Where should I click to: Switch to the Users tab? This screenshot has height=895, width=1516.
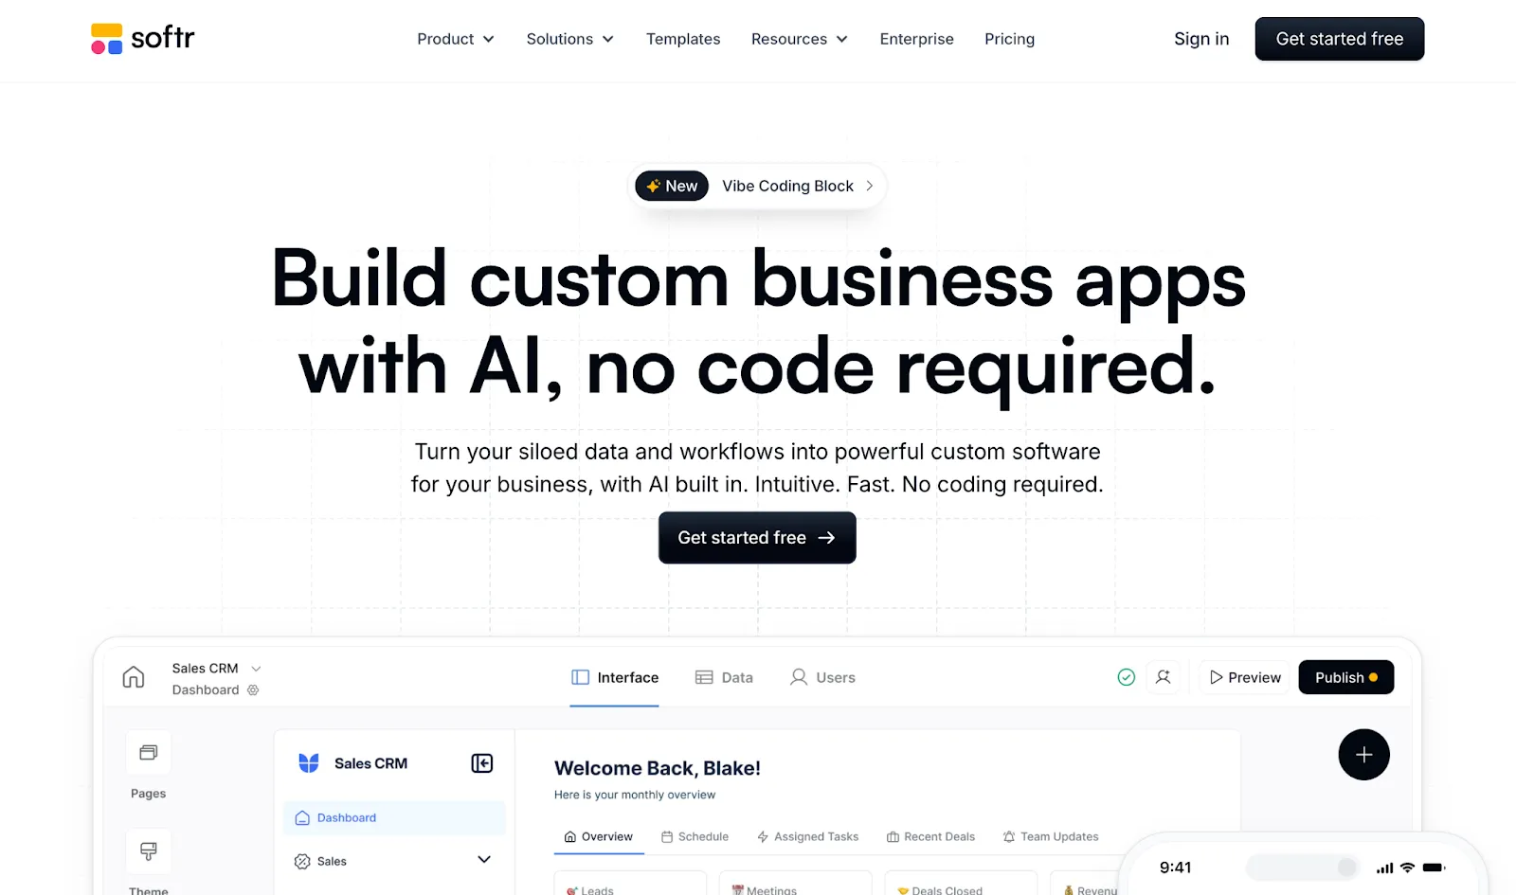pos(822,677)
